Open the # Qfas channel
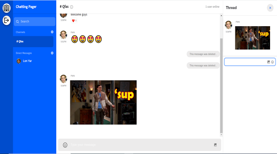The height and width of the screenshot is (154, 277). tap(33, 42)
